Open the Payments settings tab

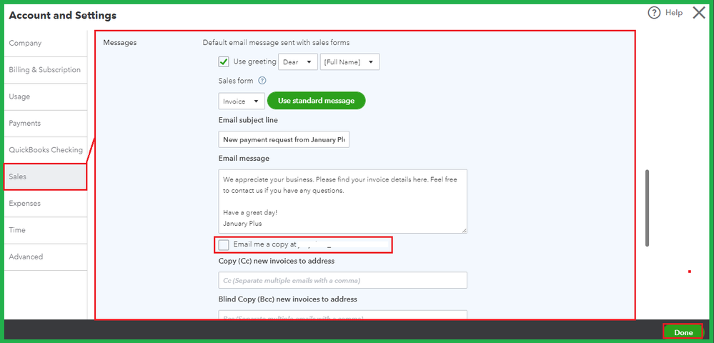point(46,124)
